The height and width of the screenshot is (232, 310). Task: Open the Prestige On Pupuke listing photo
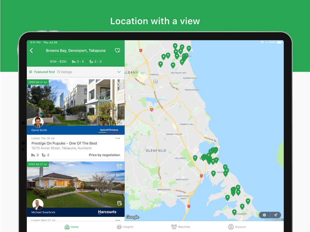[x=76, y=102]
